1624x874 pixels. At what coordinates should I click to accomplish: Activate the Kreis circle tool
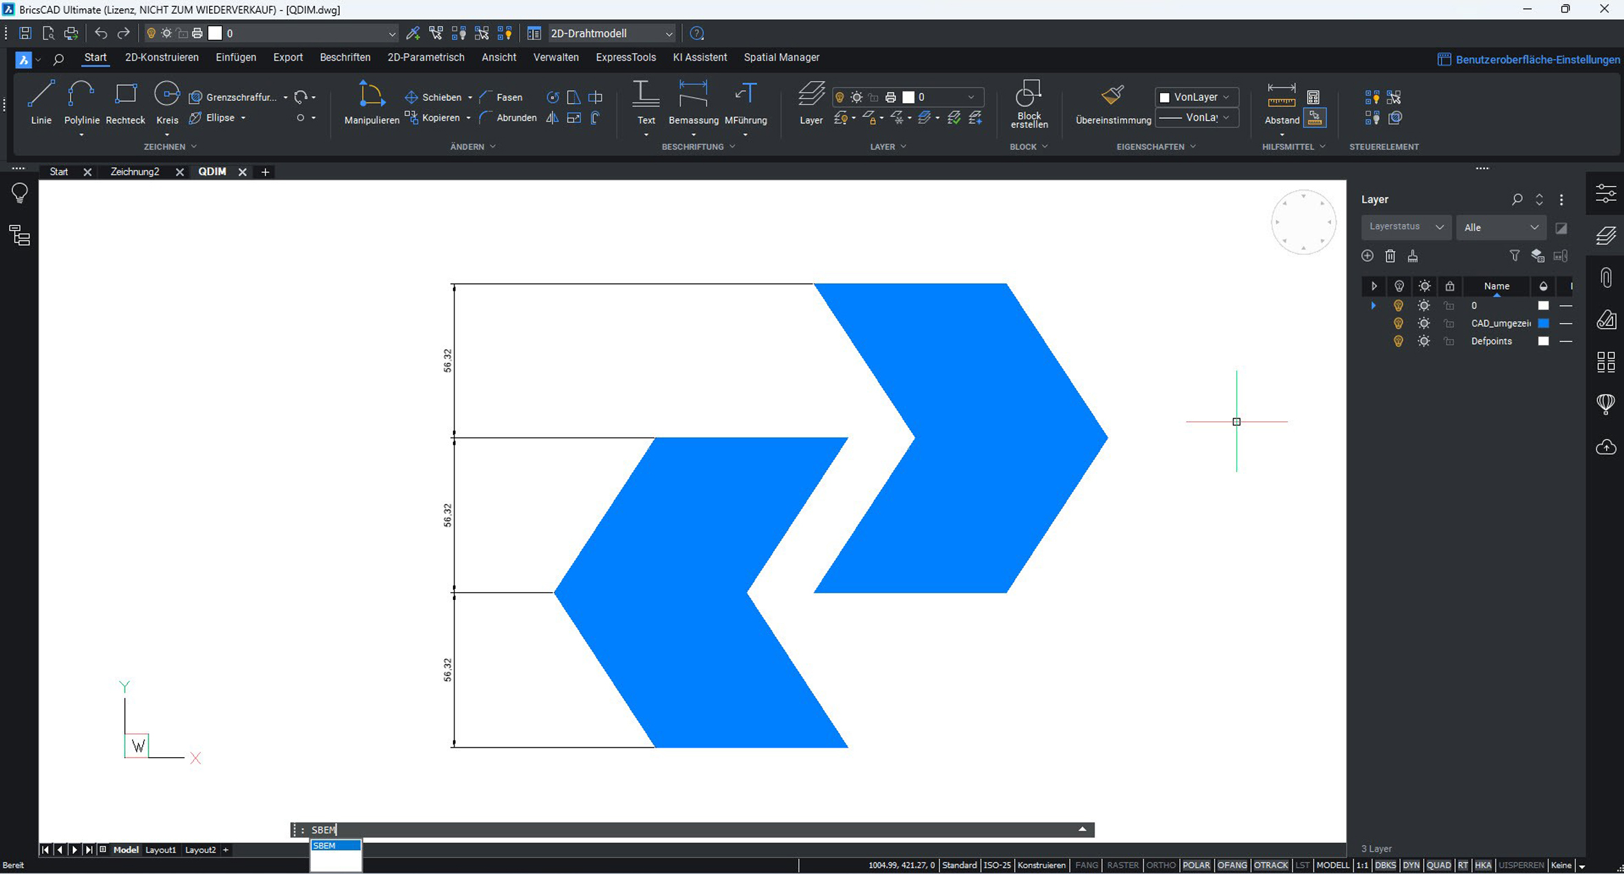[167, 102]
